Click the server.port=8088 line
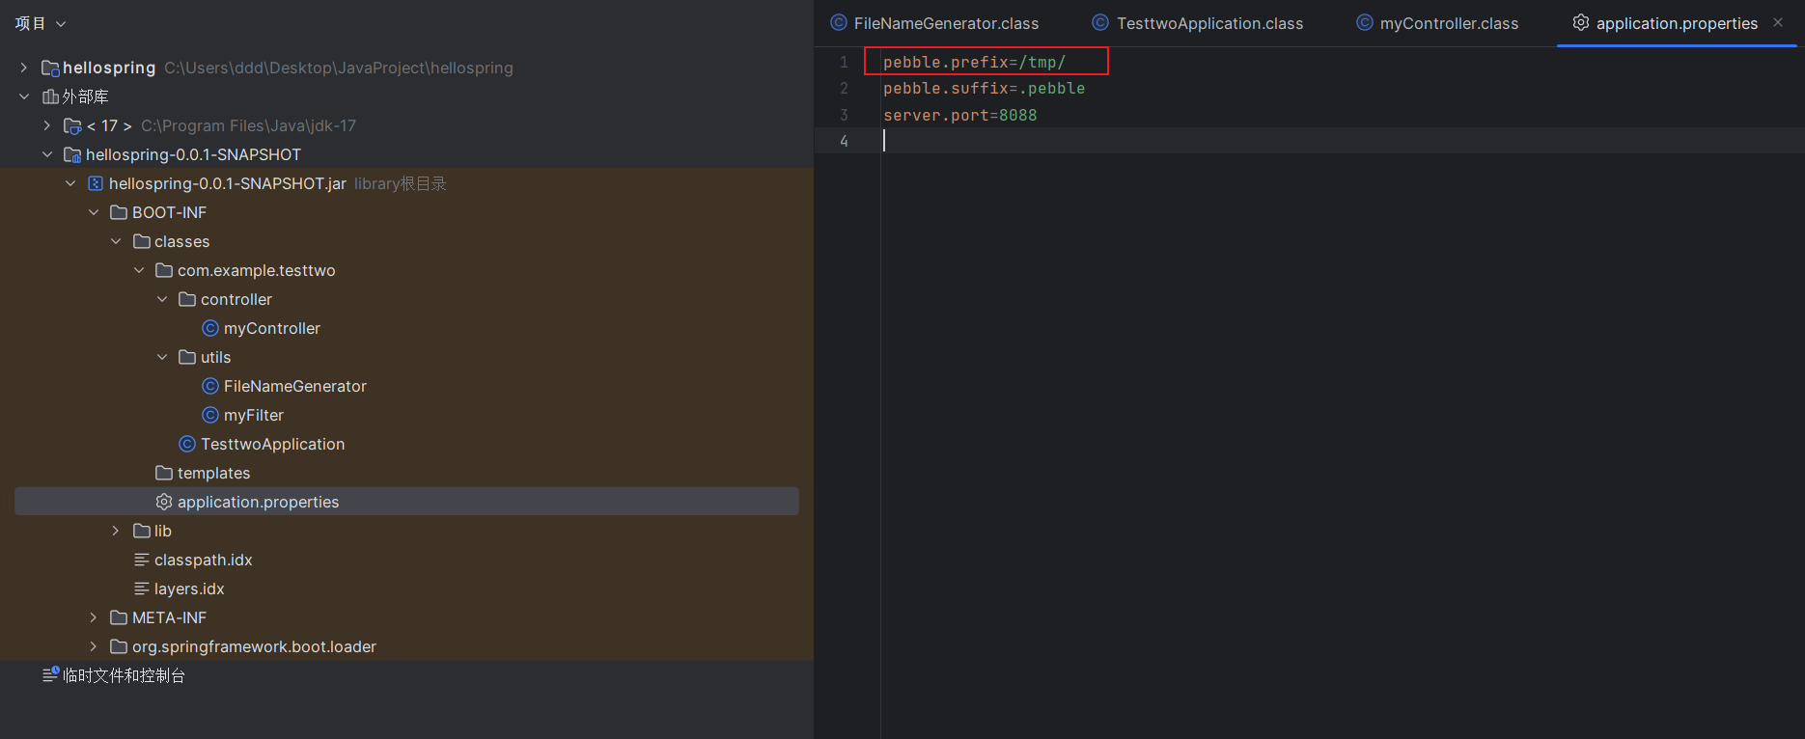This screenshot has height=739, width=1805. tap(960, 115)
